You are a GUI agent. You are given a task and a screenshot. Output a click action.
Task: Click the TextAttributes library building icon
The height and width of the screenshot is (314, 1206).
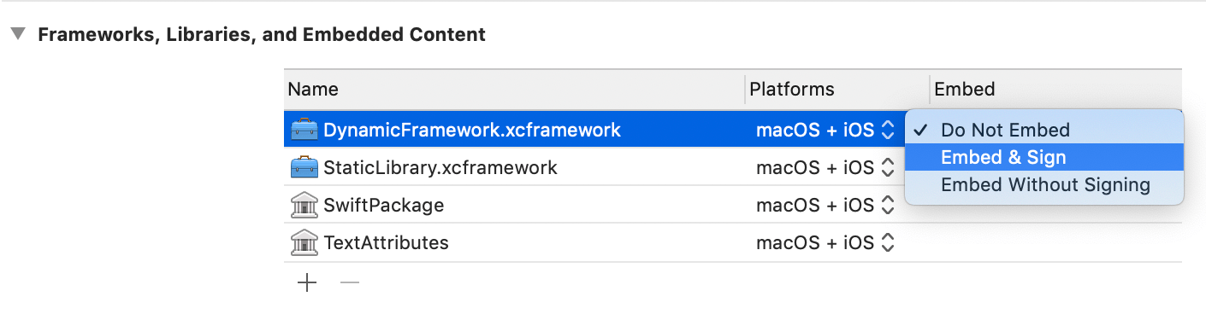(304, 242)
